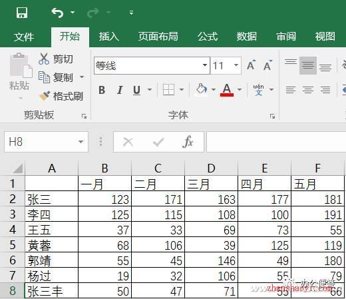Click the highlighted Middle Align icon
Image resolution: width=346 pixels, height=299 pixels.
tap(308, 65)
